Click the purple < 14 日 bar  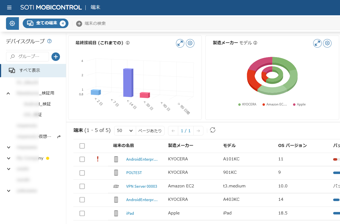128,83
